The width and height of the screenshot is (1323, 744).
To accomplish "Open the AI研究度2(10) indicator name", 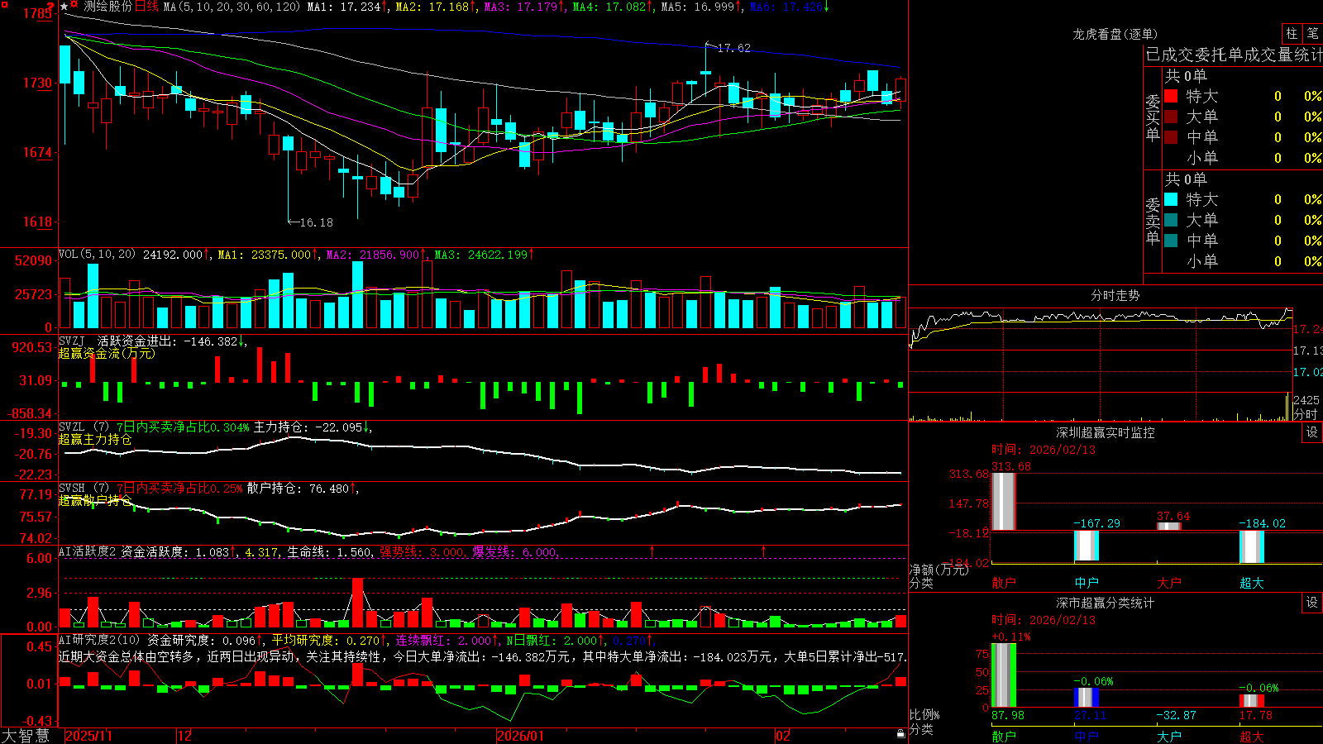I will (99, 640).
